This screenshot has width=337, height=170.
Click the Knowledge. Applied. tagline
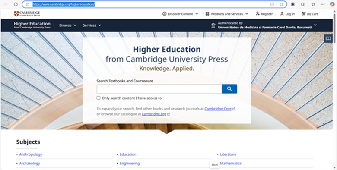click(167, 69)
